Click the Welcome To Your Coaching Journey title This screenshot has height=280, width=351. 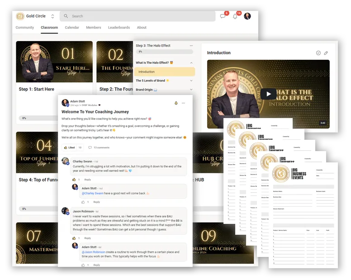tap(95, 111)
